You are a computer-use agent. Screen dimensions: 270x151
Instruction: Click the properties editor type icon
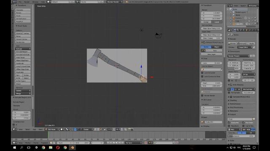coord(229,30)
